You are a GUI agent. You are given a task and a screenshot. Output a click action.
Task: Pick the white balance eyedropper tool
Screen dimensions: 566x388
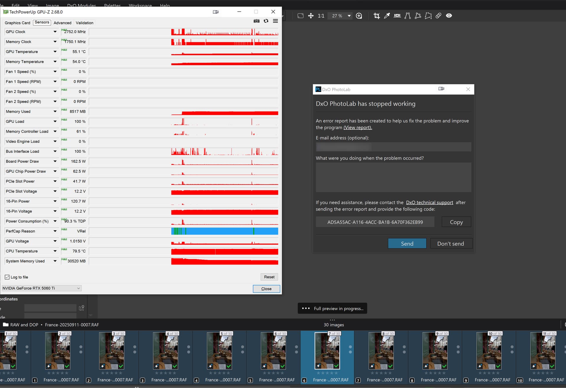click(x=387, y=16)
